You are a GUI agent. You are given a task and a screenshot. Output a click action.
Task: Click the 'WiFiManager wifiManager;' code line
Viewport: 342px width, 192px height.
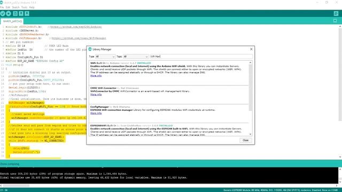26,103
